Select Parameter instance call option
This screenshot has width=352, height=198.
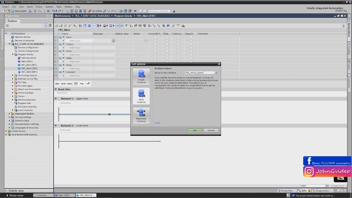[141, 116]
